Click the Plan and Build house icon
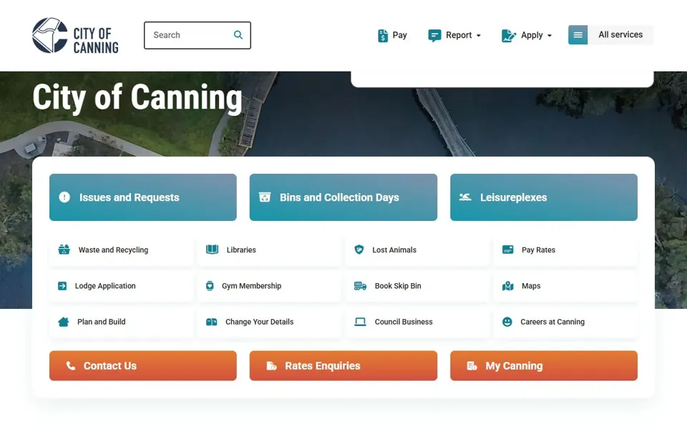Image resolution: width=687 pixels, height=429 pixels. coord(64,322)
